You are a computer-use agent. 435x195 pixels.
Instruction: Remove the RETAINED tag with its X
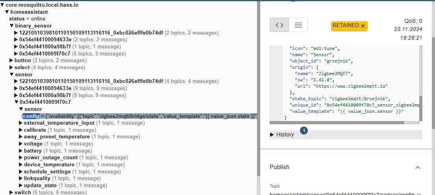(x=363, y=26)
